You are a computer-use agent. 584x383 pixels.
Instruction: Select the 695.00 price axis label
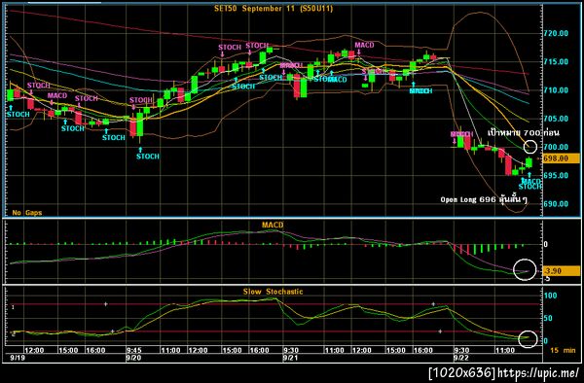[556, 176]
